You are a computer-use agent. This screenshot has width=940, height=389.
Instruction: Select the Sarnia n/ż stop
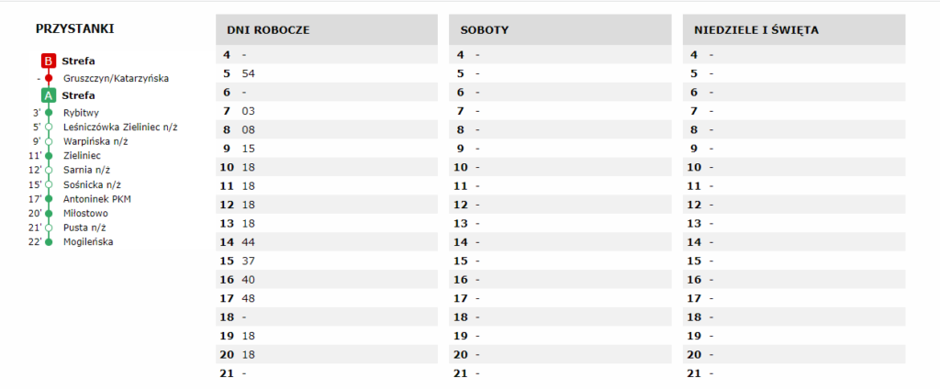pos(86,170)
